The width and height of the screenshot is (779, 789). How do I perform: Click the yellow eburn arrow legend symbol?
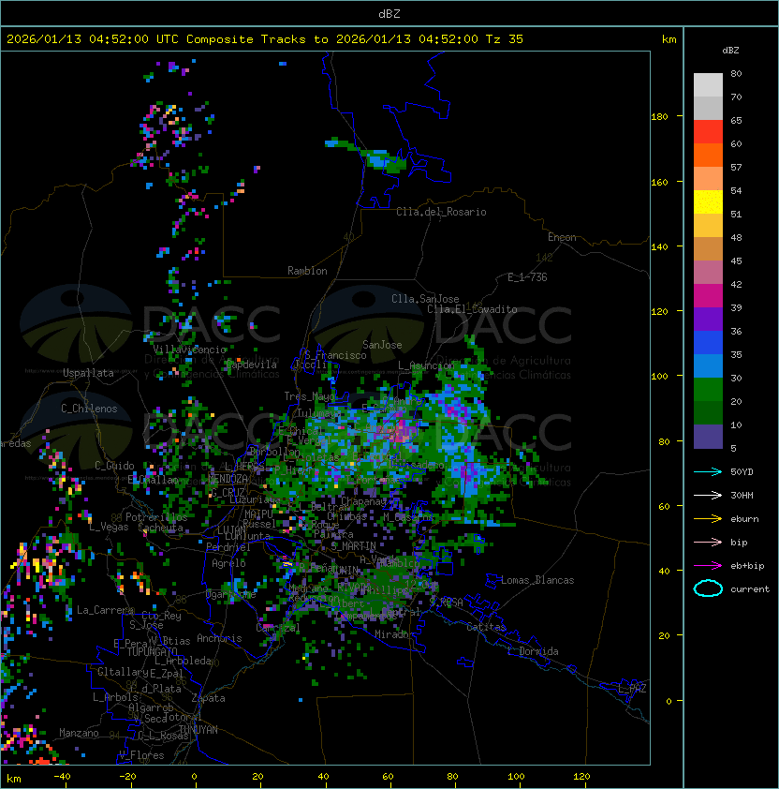(708, 519)
